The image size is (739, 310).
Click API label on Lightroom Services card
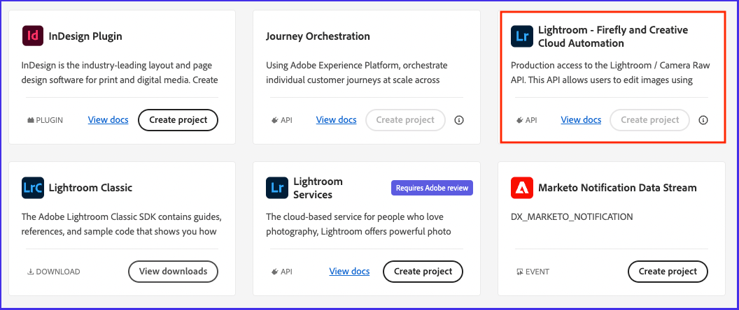click(286, 272)
